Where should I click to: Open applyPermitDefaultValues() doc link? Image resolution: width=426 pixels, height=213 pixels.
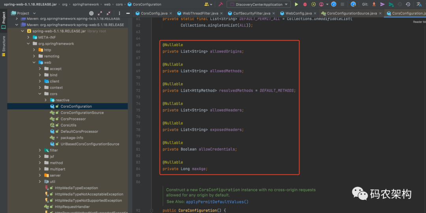(217, 202)
